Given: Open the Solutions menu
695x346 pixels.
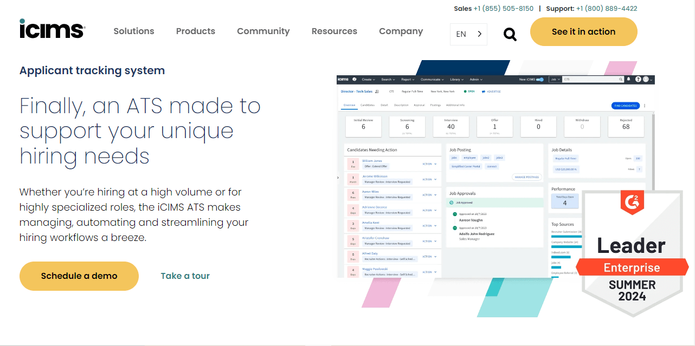Looking at the screenshot, I should [x=134, y=31].
